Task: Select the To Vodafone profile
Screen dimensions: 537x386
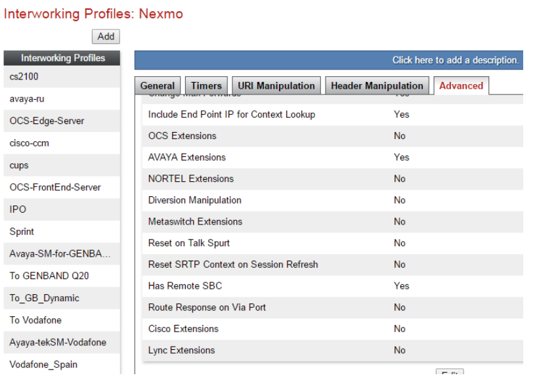Action: pos(62,320)
